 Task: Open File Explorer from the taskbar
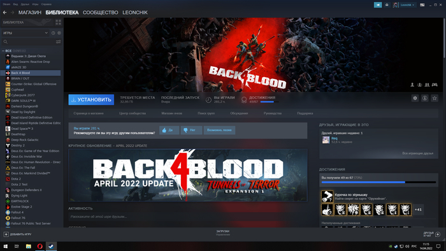point(29,246)
